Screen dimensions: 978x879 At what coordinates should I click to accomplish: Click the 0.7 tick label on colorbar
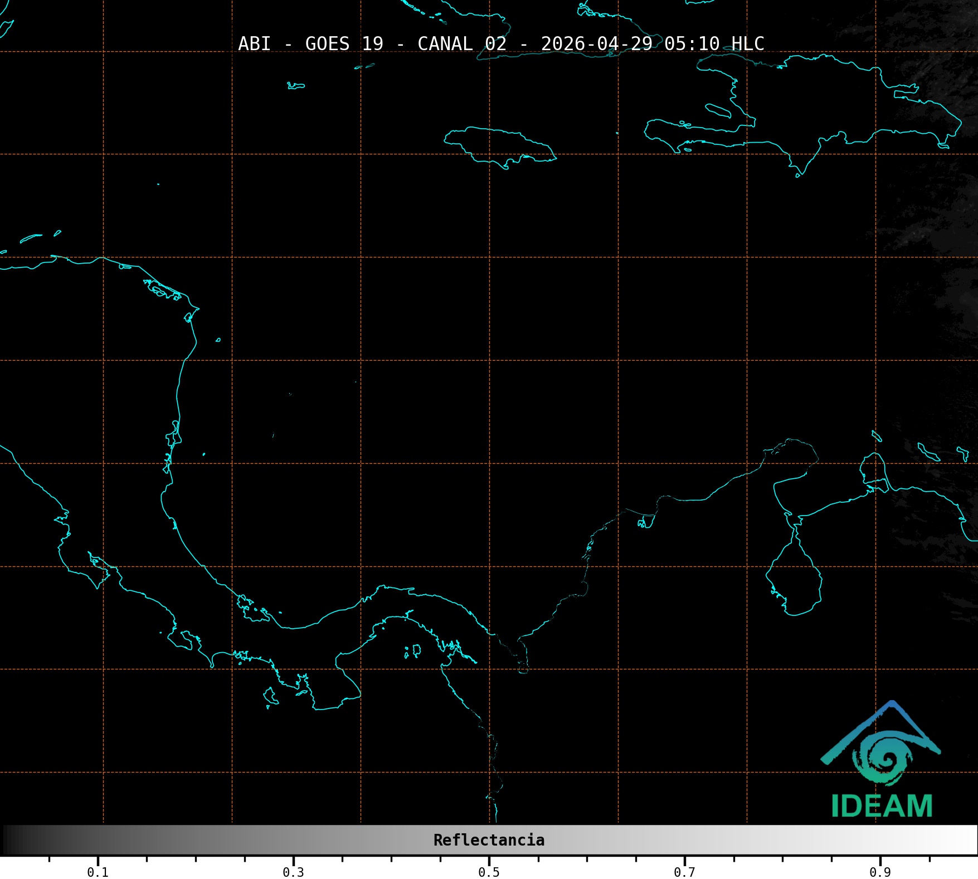tap(684, 872)
